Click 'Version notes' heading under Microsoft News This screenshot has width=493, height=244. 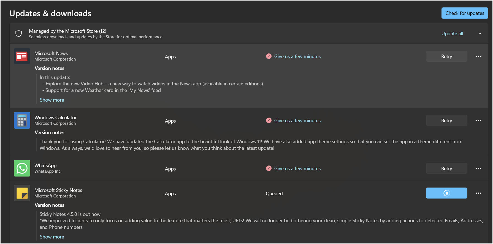coord(49,68)
